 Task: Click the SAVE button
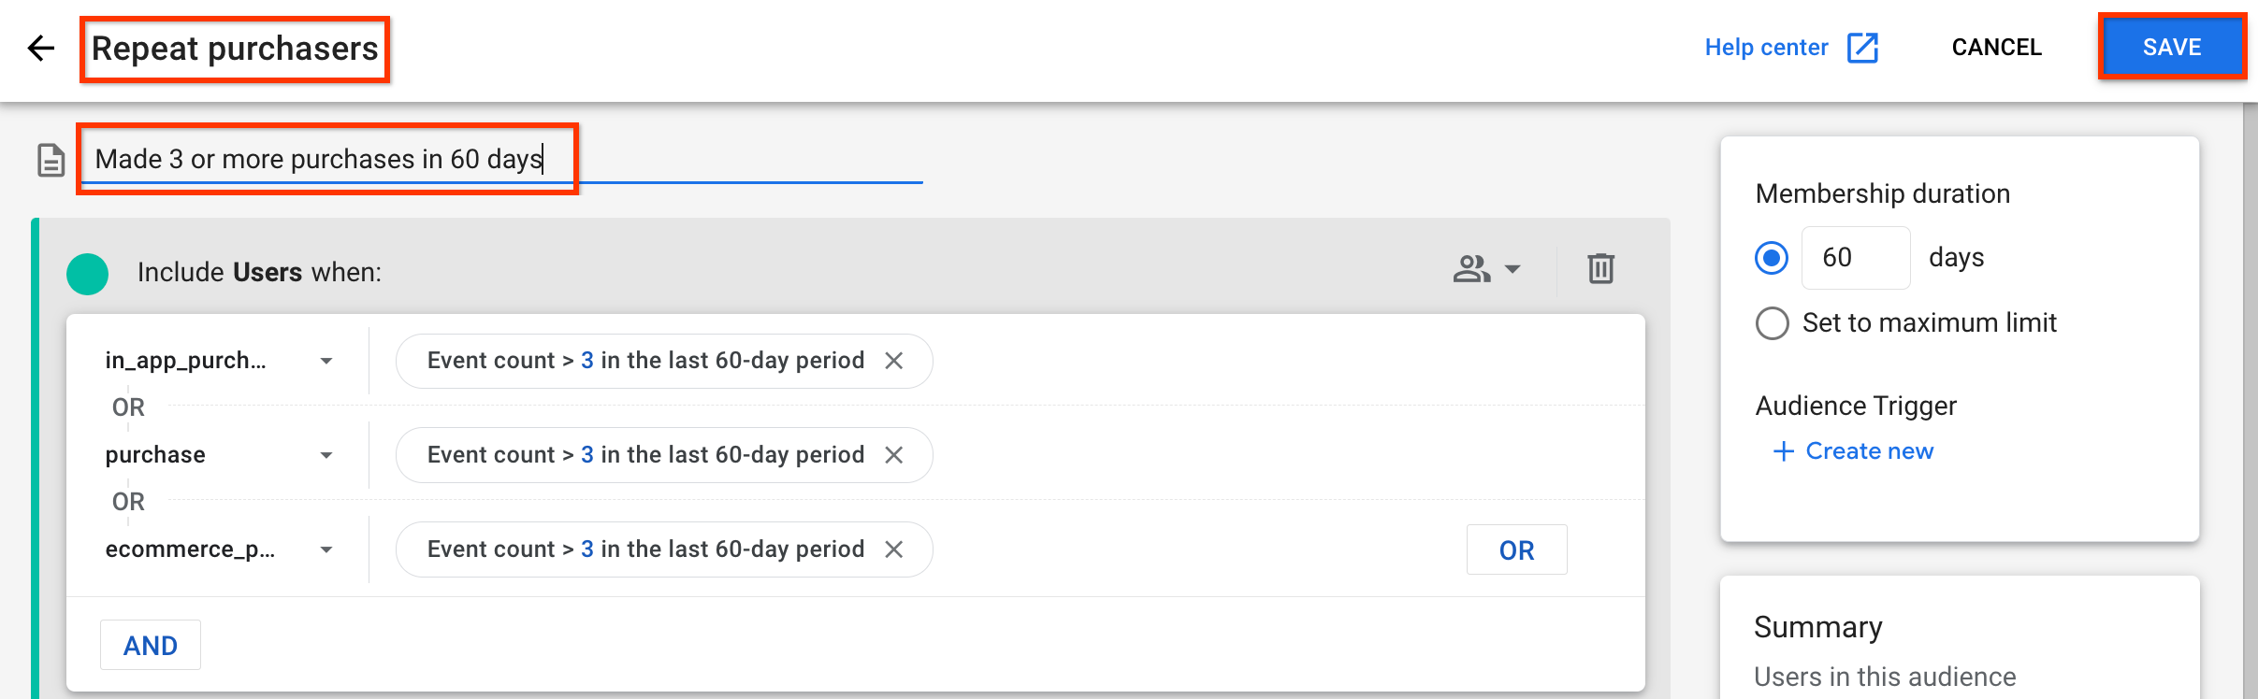pos(2172,47)
